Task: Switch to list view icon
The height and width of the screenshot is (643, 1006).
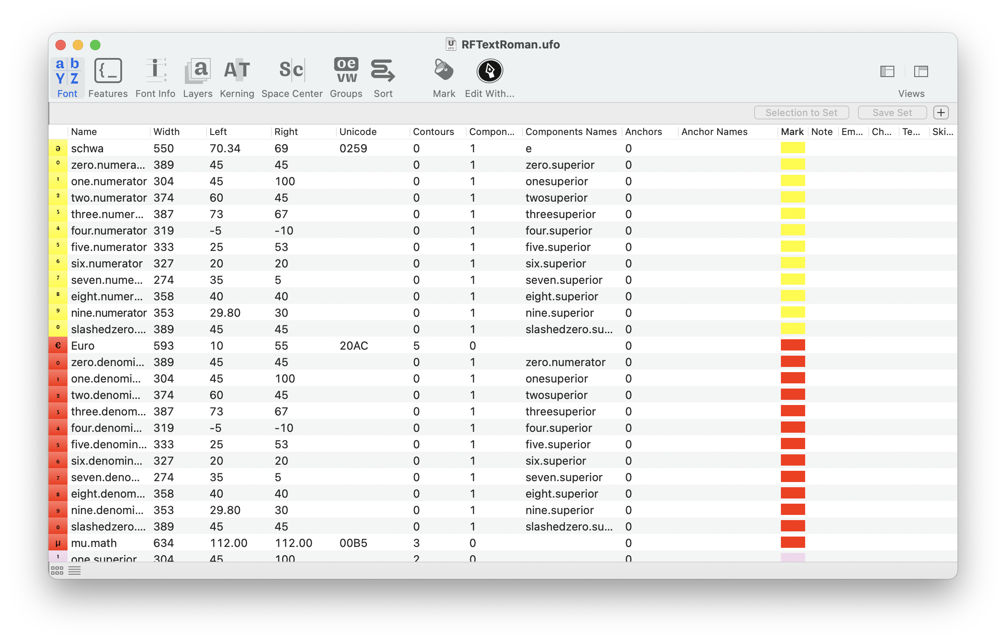Action: [x=74, y=570]
